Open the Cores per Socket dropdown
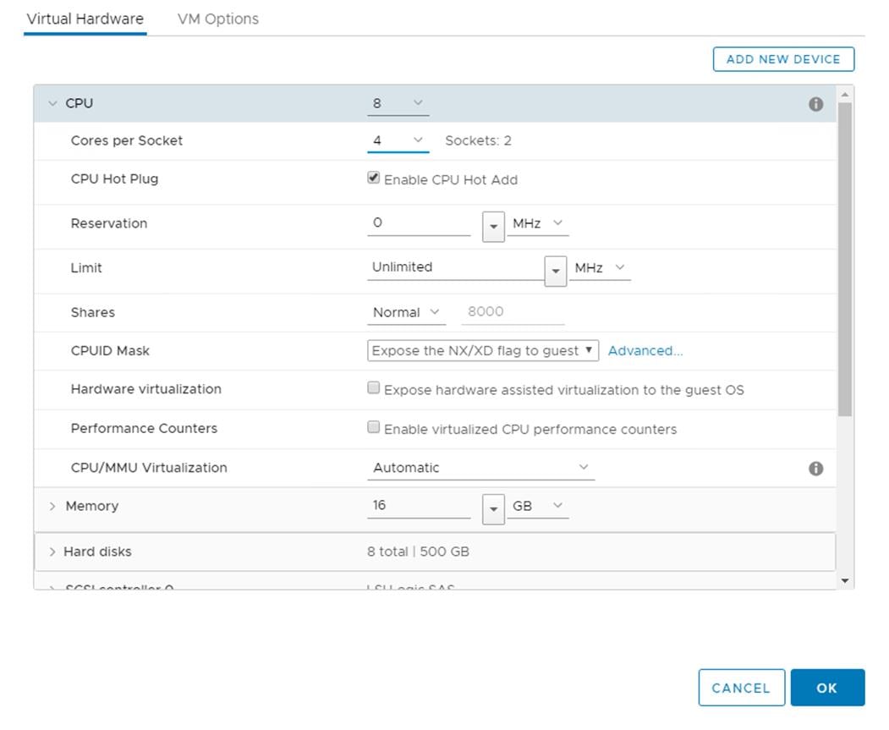This screenshot has width=889, height=730. [x=398, y=140]
